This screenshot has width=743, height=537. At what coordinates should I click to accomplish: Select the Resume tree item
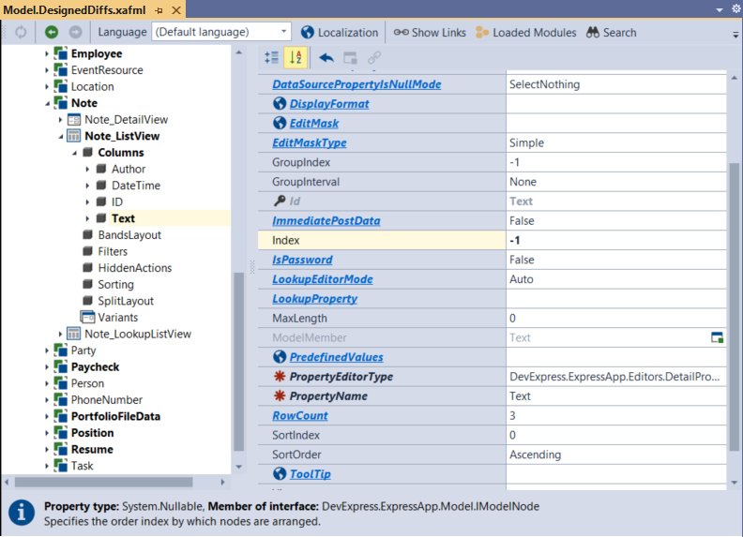click(x=92, y=450)
